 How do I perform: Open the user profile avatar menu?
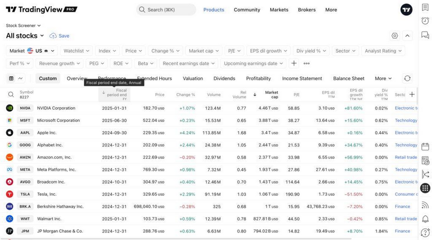coord(406,9)
